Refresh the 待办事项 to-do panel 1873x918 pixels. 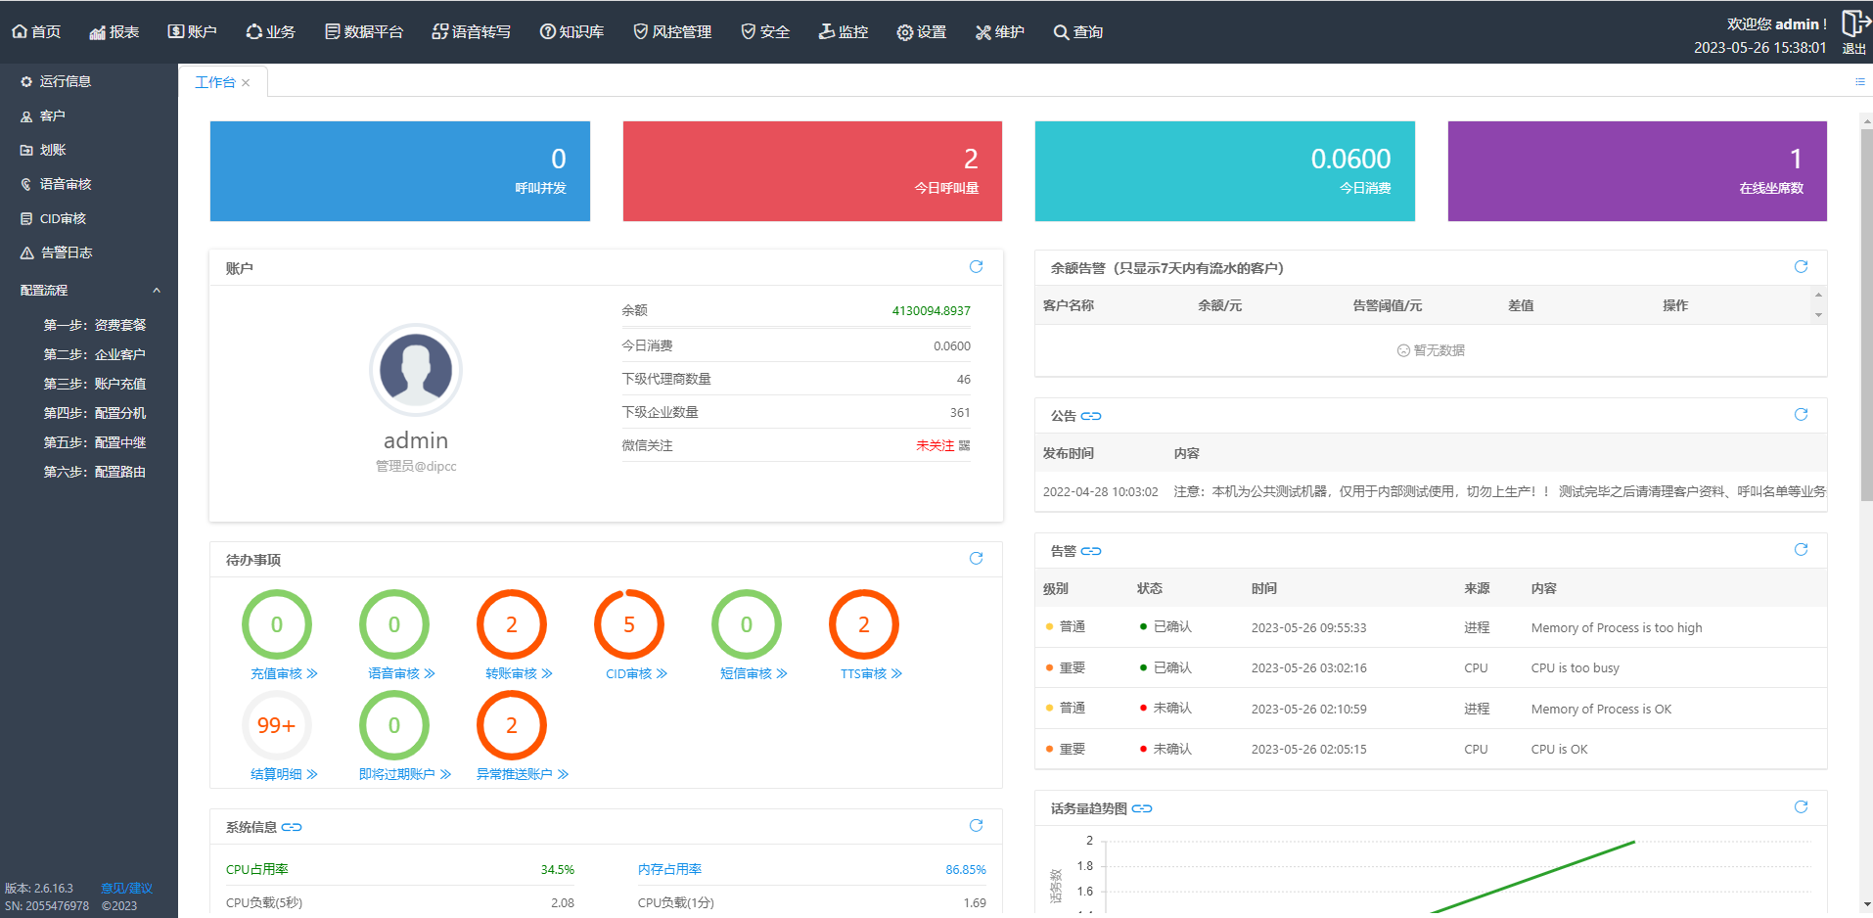pos(976,559)
